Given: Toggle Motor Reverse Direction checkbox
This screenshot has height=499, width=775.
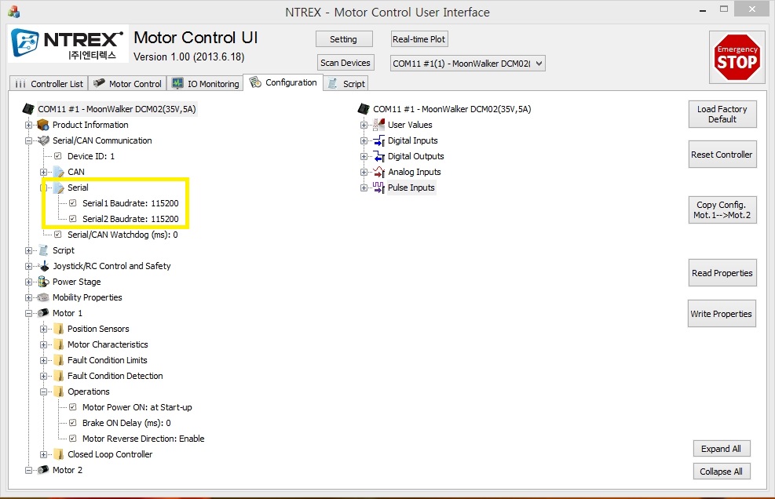Looking at the screenshot, I should [73, 439].
